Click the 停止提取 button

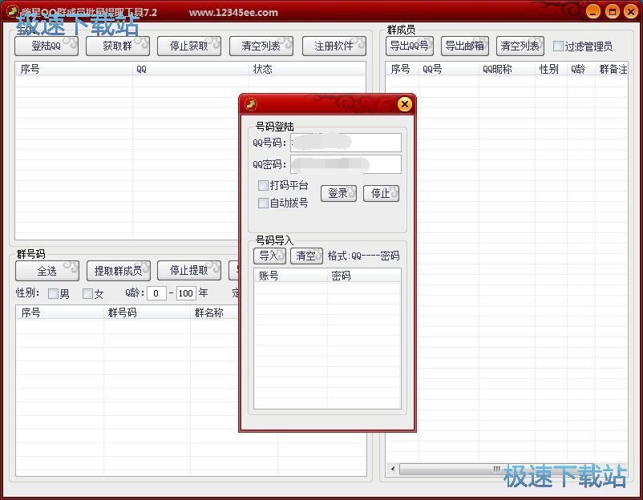coord(189,271)
